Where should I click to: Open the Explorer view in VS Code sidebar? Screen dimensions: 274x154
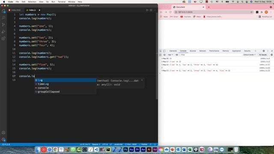pyautogui.click(x=3, y=12)
